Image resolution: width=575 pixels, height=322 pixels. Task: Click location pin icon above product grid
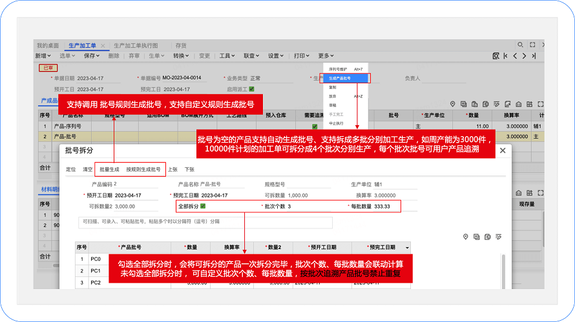click(x=453, y=103)
